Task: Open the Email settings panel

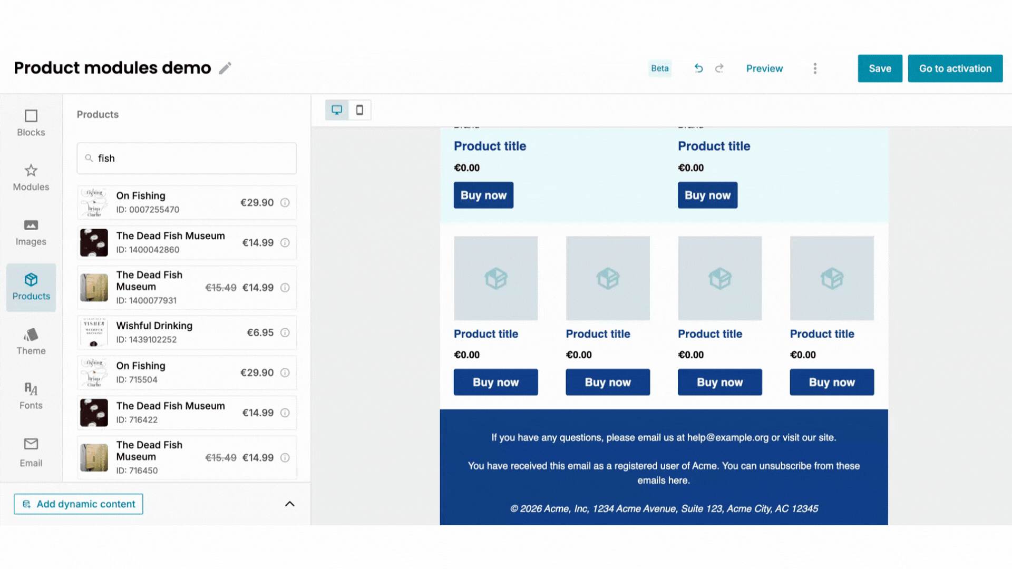Action: tap(31, 452)
